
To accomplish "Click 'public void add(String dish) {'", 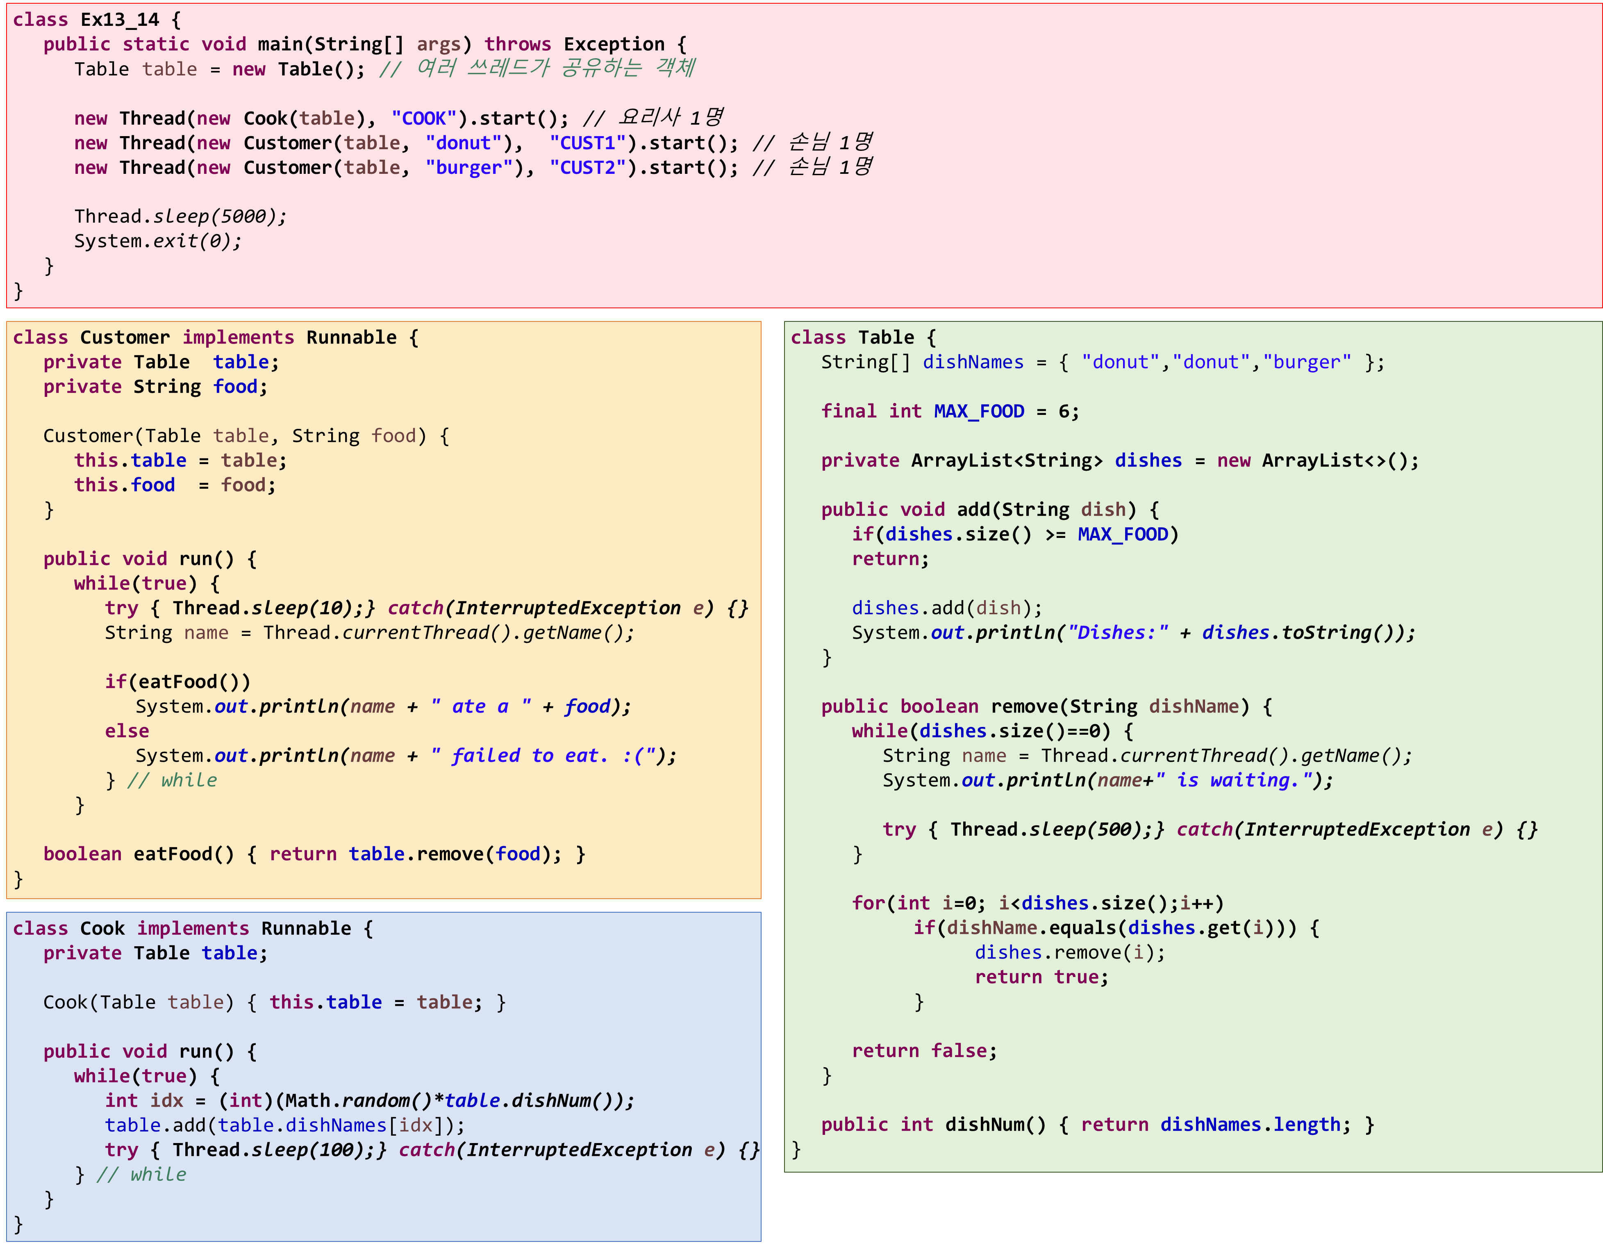I will tap(990, 510).
